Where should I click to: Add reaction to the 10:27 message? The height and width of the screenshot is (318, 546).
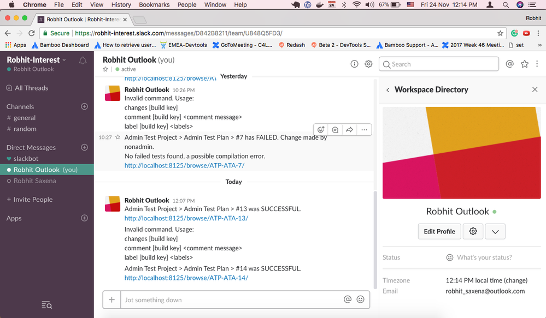click(321, 130)
